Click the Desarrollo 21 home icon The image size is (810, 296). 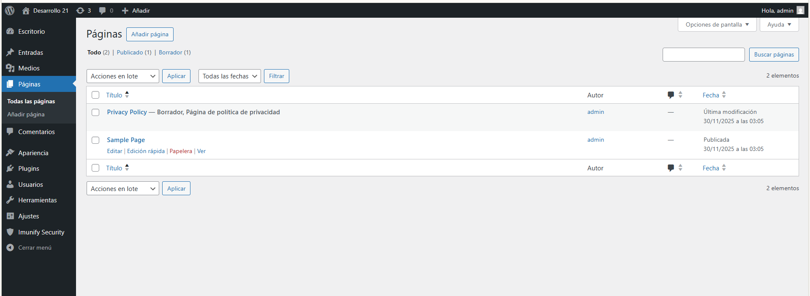(x=26, y=11)
